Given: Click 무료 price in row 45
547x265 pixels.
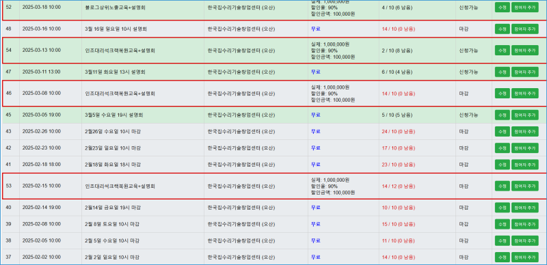Looking at the screenshot, I should 316,115.
